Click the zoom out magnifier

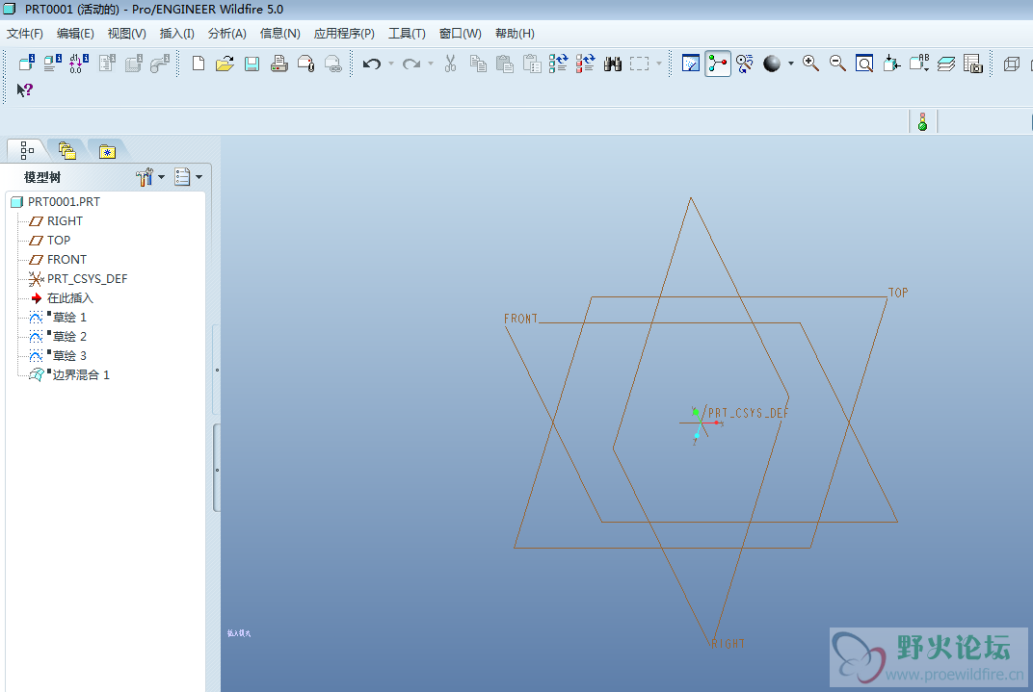coord(837,64)
